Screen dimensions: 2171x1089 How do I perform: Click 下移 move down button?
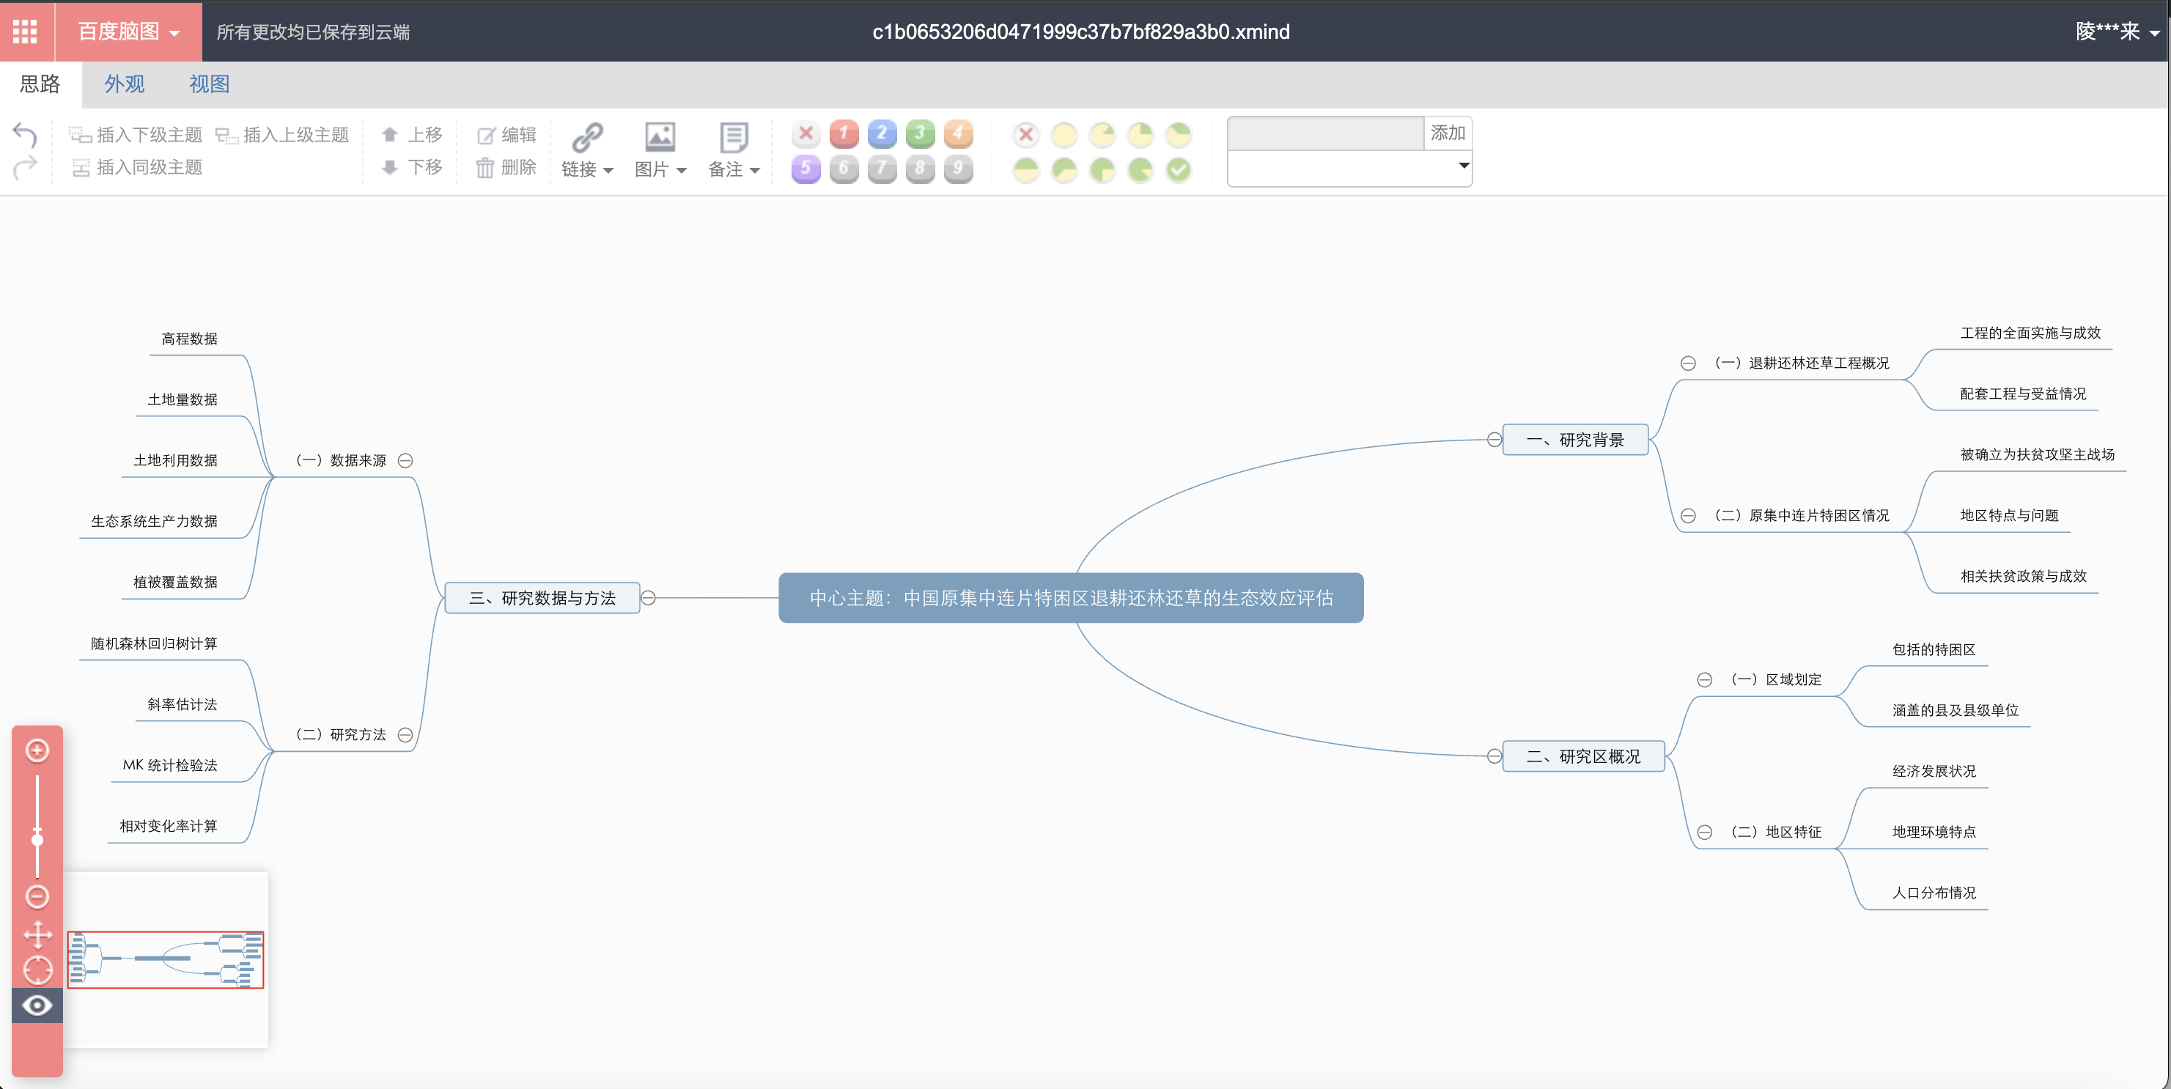pos(412,168)
